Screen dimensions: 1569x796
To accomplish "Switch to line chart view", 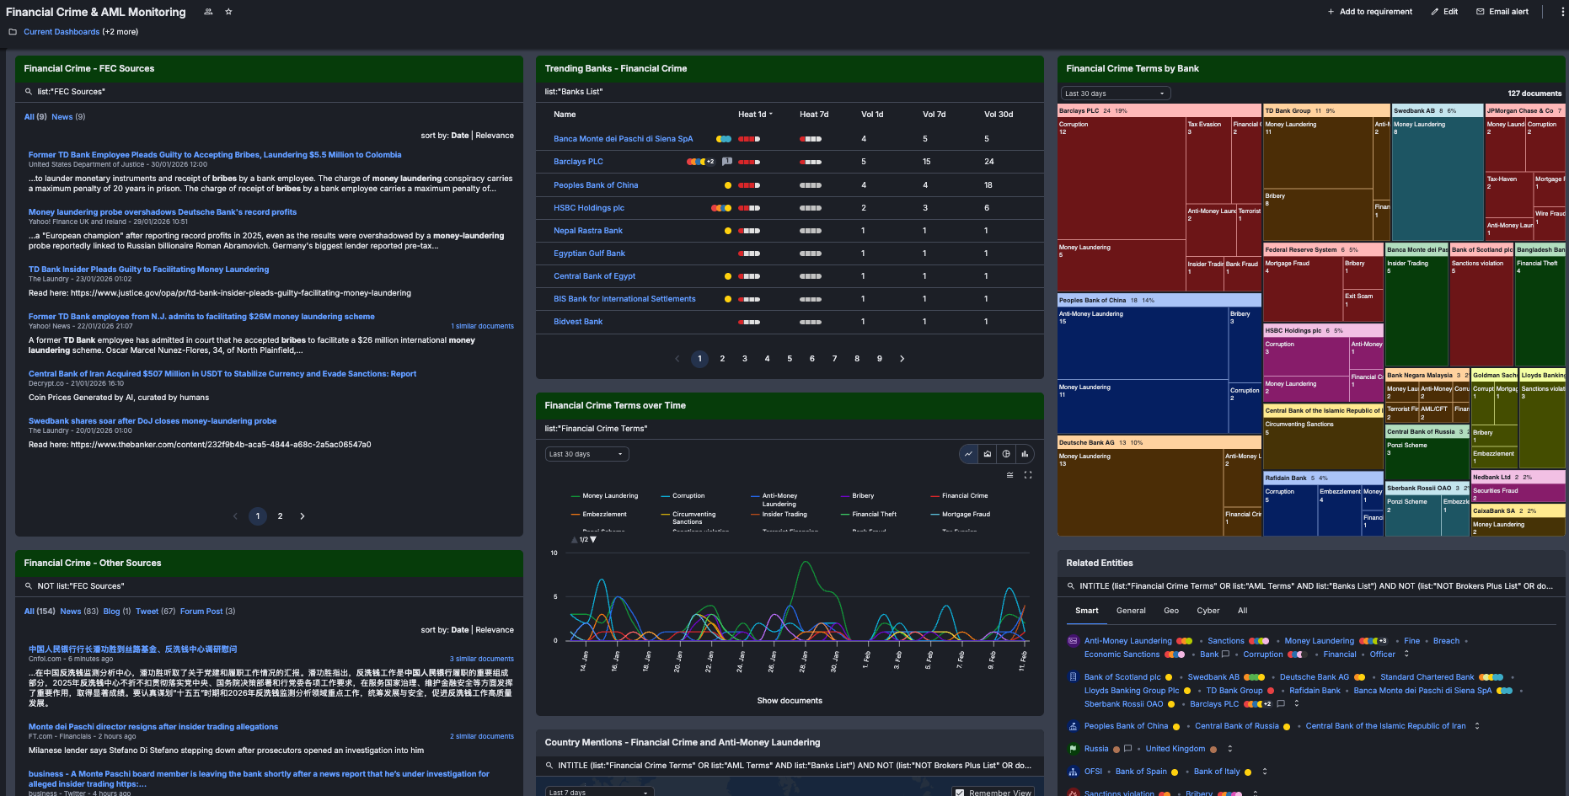I will [x=969, y=454].
